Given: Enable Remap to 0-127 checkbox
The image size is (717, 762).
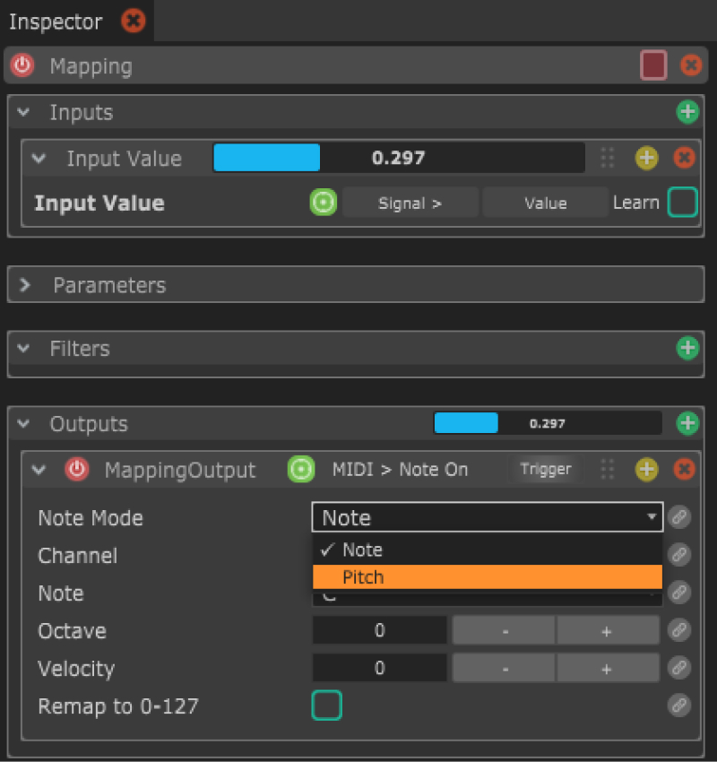Looking at the screenshot, I should coord(326,706).
